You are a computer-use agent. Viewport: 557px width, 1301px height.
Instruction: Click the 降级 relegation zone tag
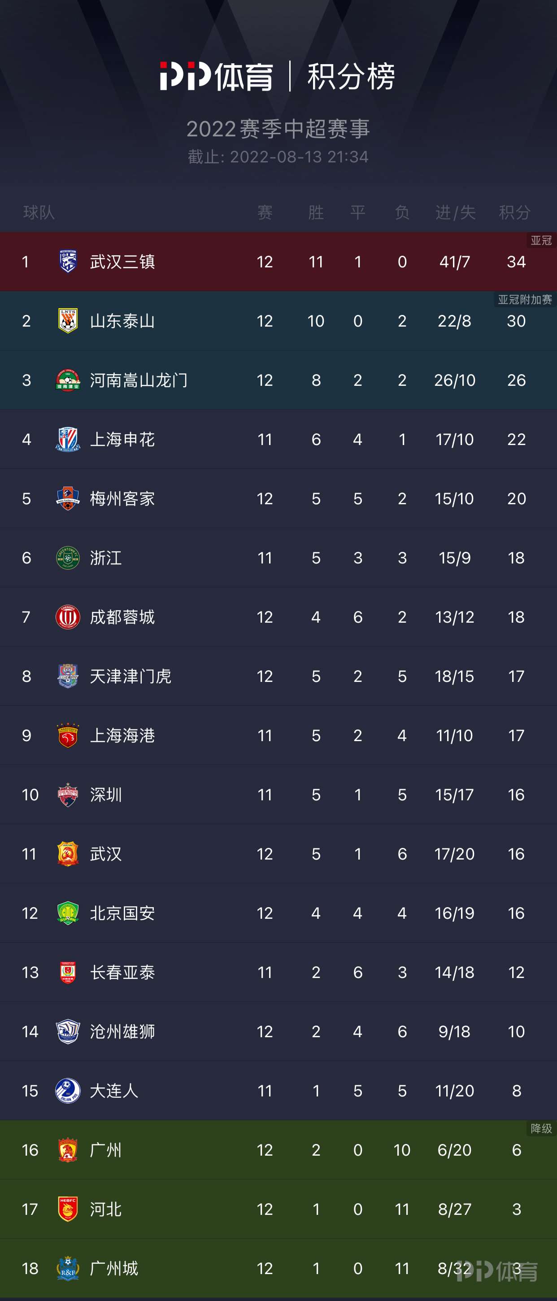pos(541,1128)
